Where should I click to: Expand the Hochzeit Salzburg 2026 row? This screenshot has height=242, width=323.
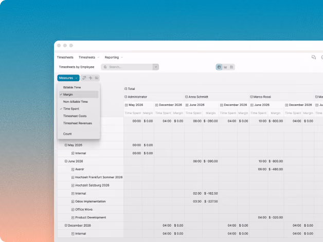pyautogui.click(x=73, y=185)
